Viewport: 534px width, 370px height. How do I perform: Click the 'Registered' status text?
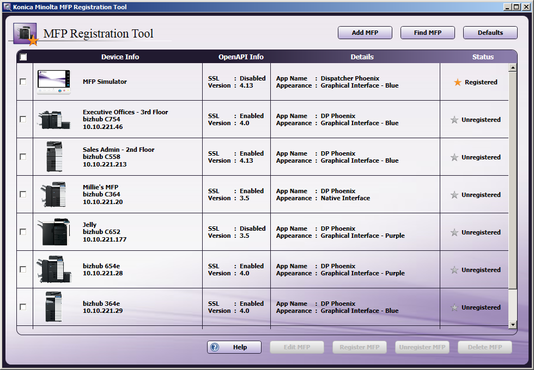coord(481,82)
